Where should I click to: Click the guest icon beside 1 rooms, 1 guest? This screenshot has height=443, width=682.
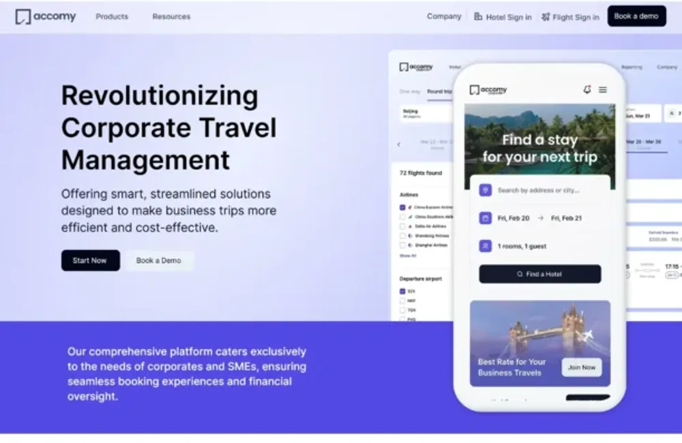[x=486, y=246]
